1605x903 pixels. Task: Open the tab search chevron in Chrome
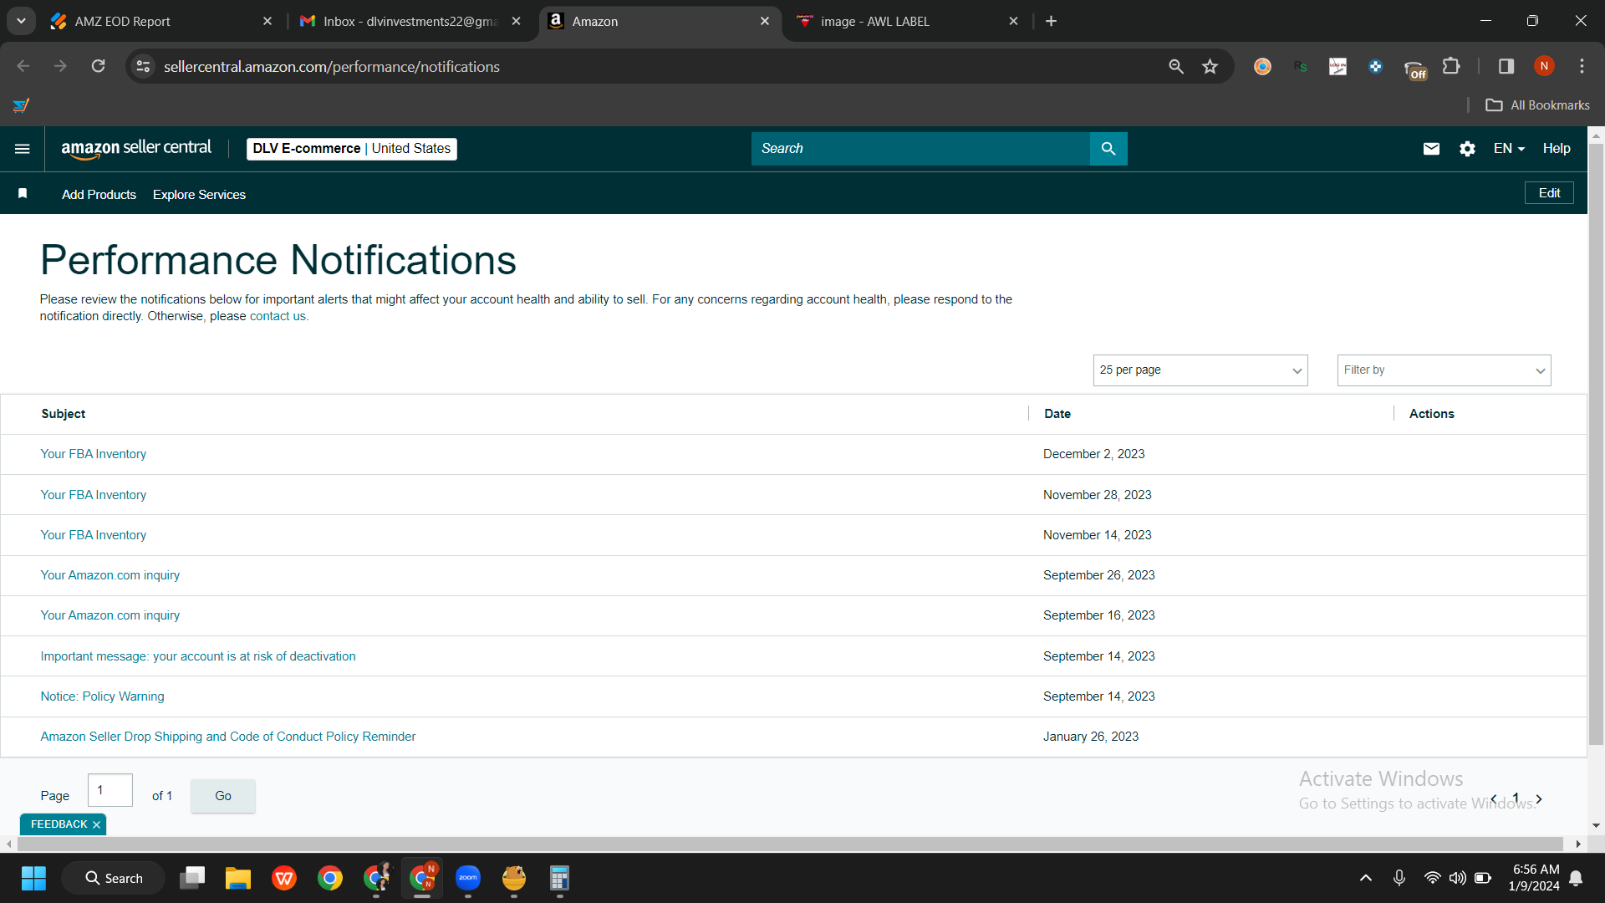point(21,21)
